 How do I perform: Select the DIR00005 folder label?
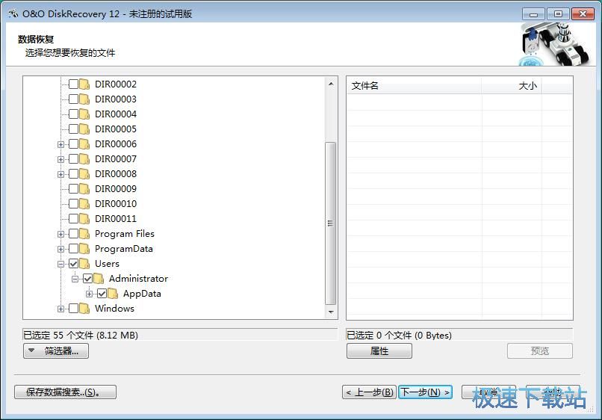click(116, 129)
